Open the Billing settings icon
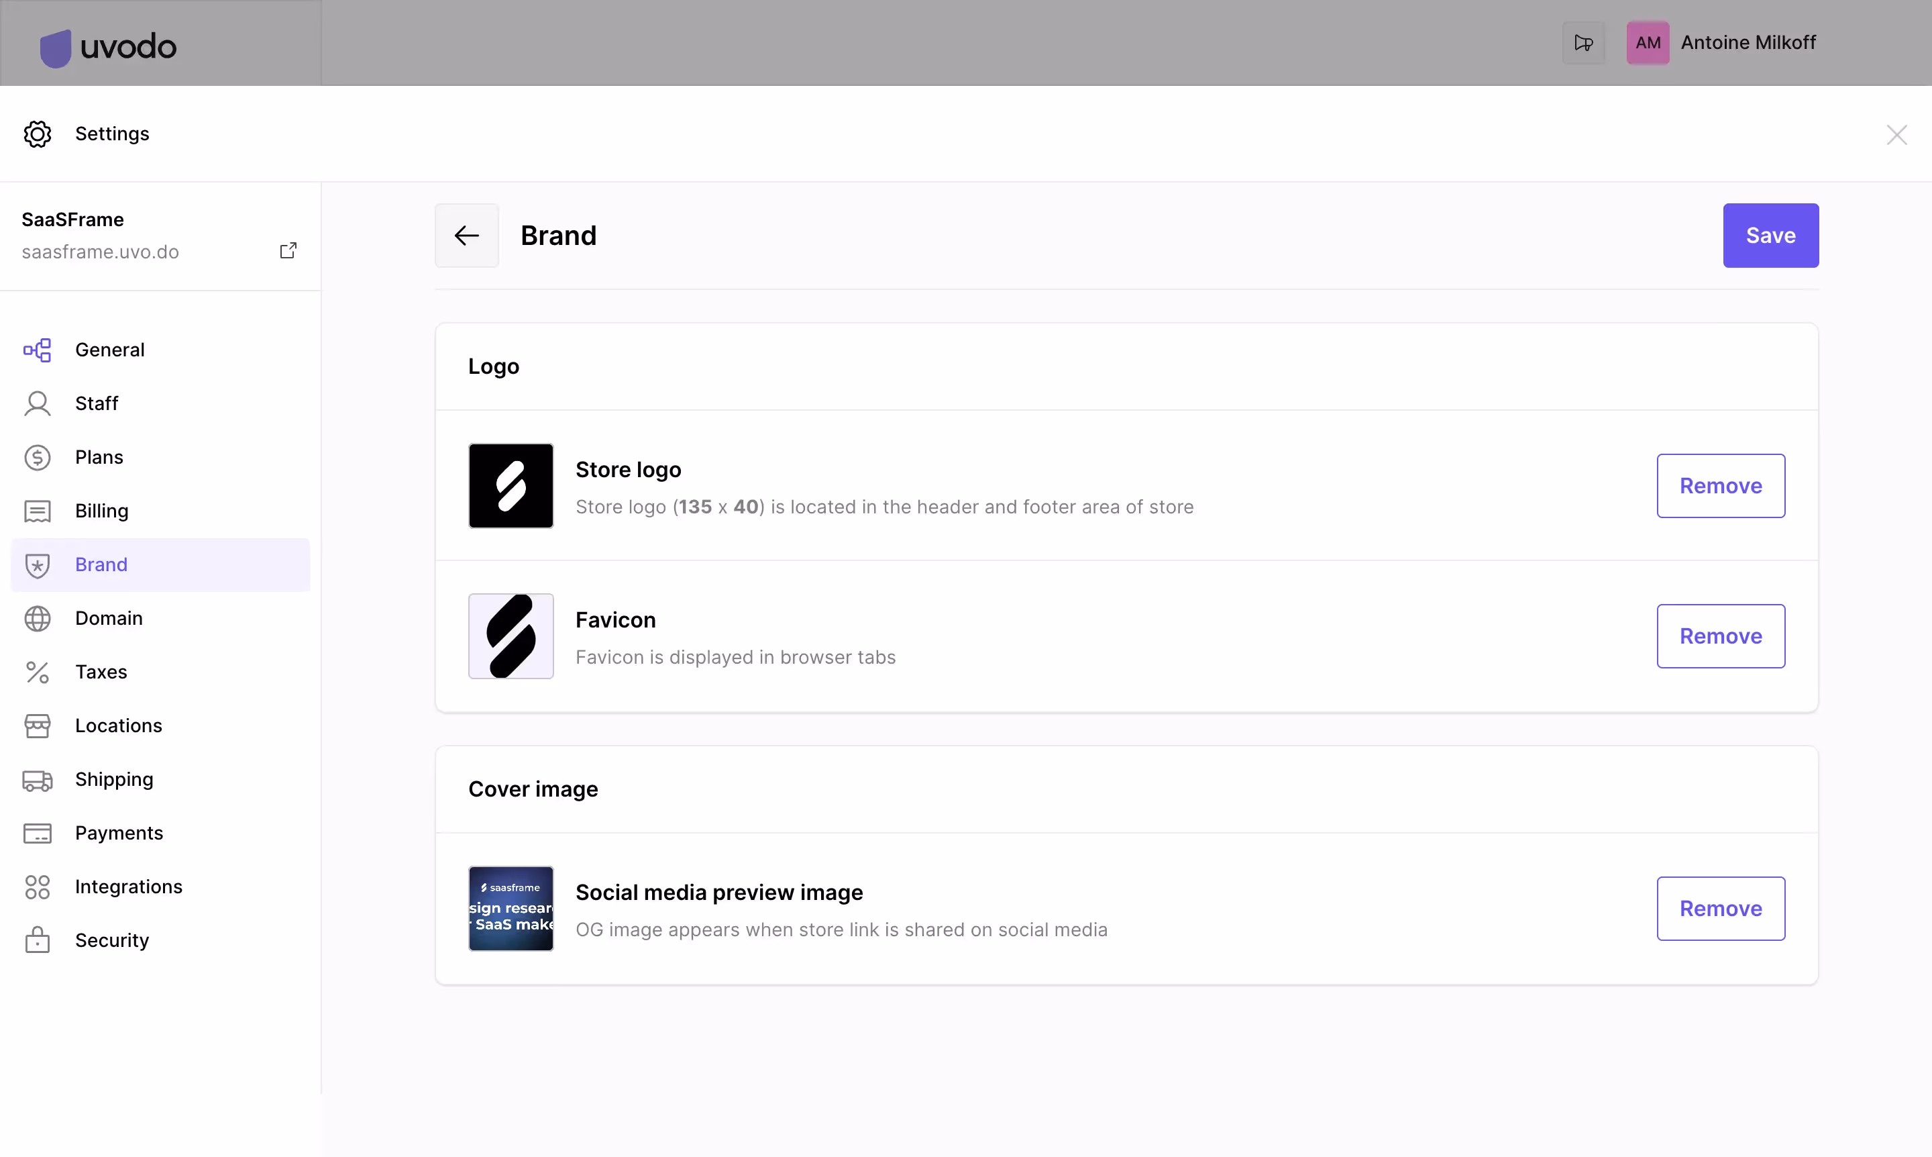 pos(38,511)
